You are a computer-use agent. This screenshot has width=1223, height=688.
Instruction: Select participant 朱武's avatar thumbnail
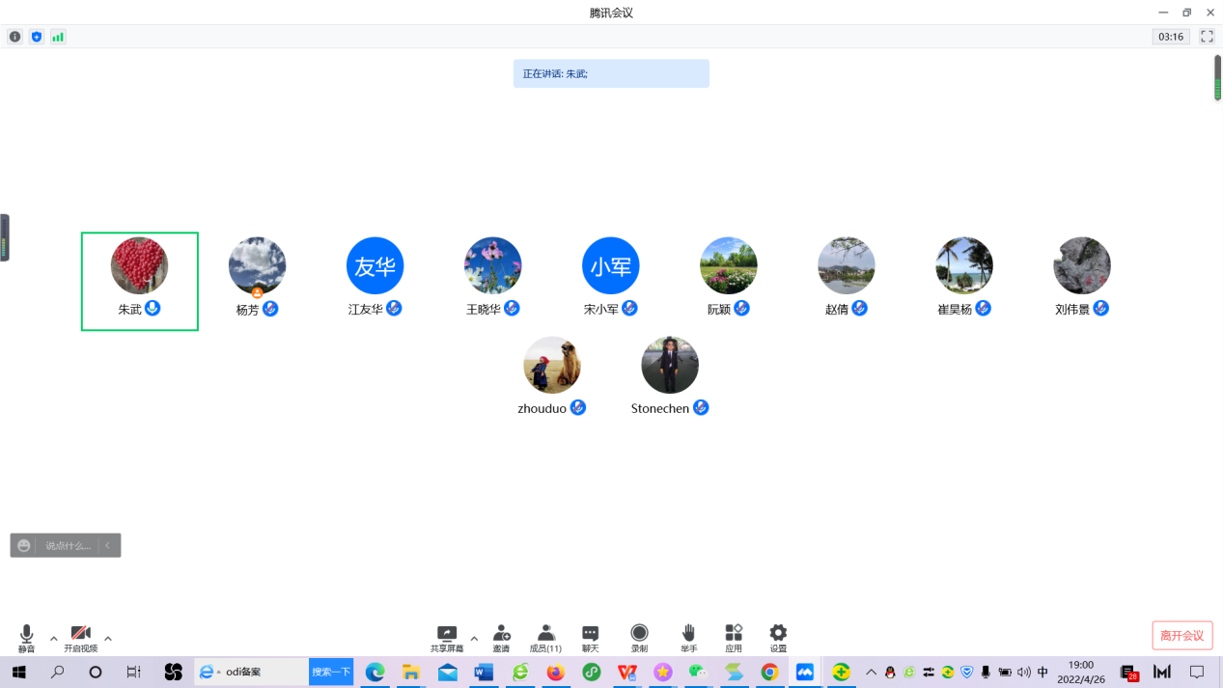140,265
